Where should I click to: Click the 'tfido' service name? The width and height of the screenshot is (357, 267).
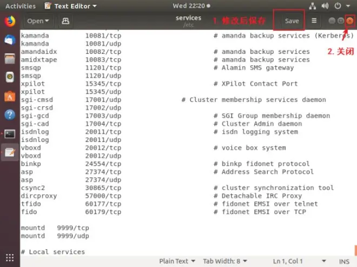[x=31, y=204]
